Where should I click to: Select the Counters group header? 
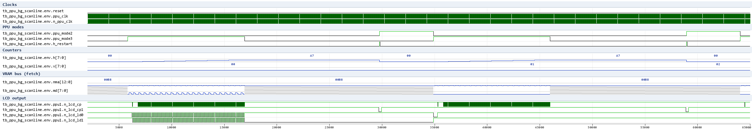pos(376,50)
